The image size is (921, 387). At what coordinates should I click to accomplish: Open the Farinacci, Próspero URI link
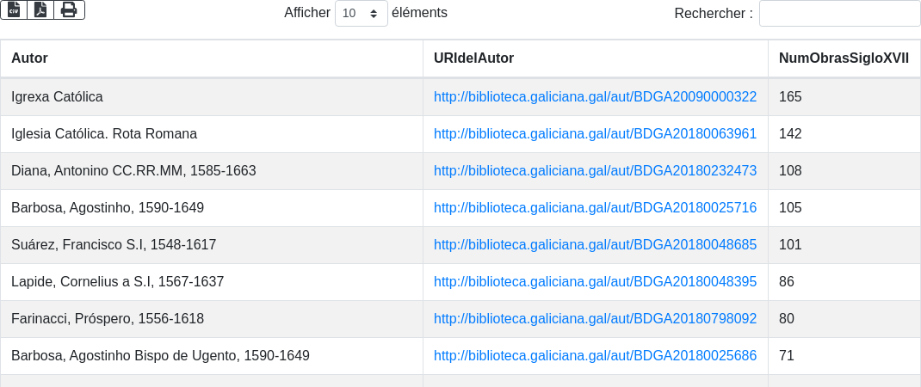click(595, 319)
